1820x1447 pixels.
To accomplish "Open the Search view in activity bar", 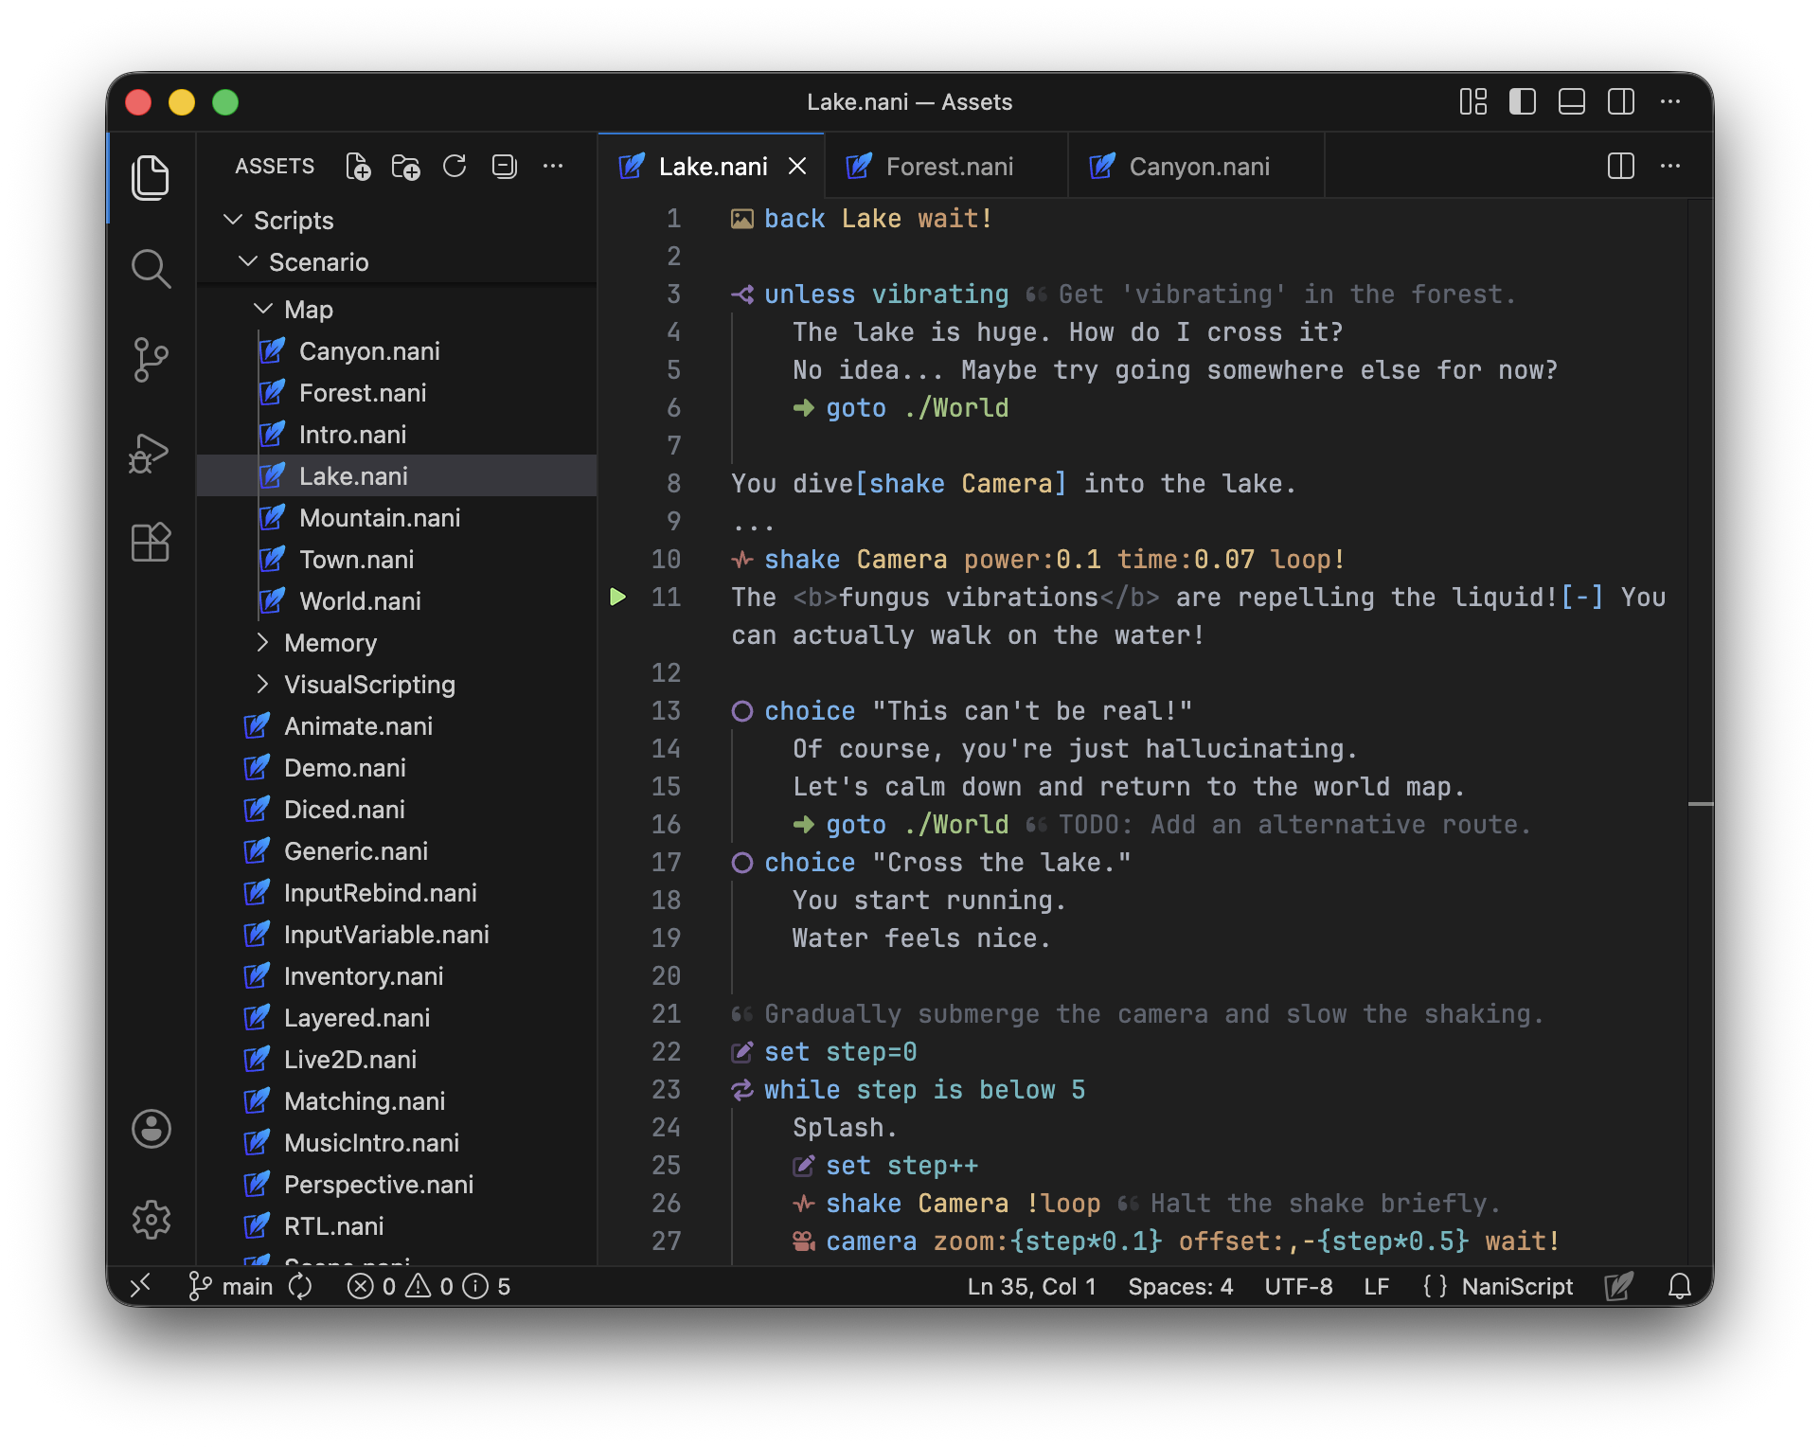I will [x=151, y=269].
